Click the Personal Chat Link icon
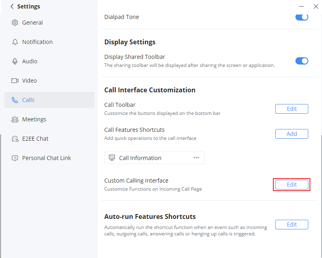The height and width of the screenshot is (258, 322). [15, 158]
